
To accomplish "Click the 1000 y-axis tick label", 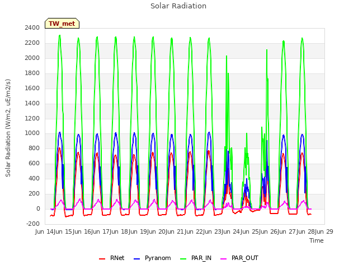I will [32, 133].
